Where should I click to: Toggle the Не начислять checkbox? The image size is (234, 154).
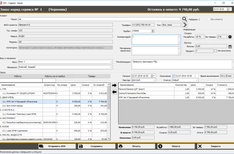[215, 51]
